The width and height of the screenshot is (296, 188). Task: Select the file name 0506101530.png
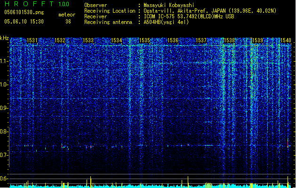pos(24,12)
